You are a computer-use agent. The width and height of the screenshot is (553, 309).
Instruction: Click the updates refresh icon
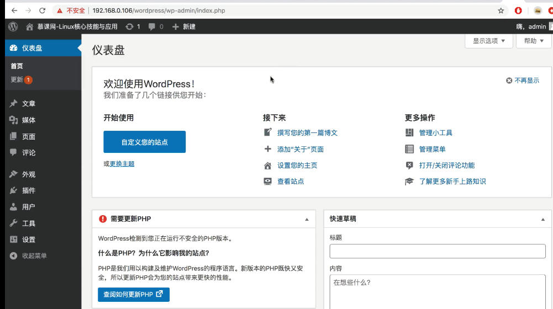click(x=129, y=27)
